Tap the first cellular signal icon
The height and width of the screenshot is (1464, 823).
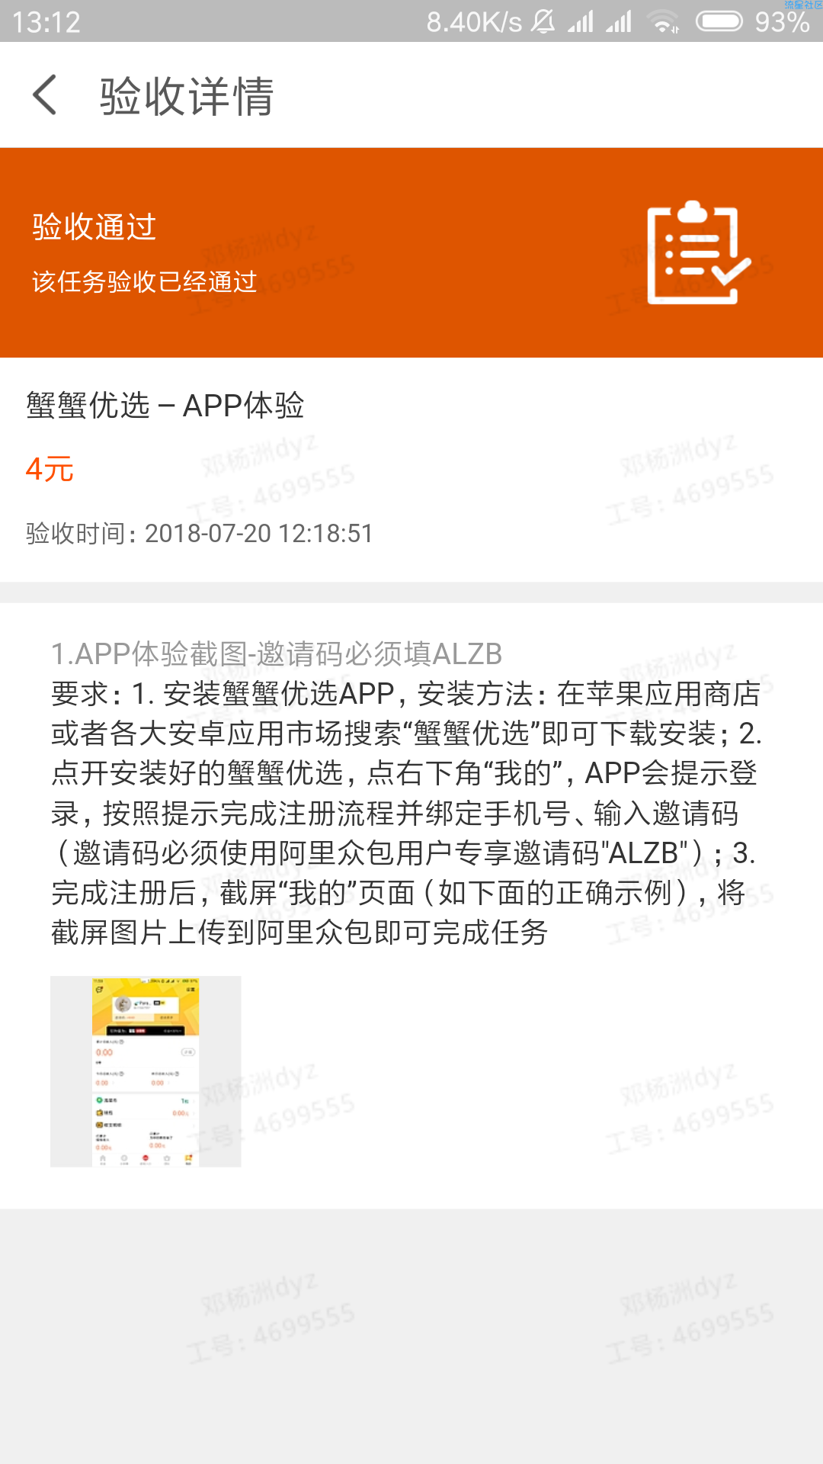pyautogui.click(x=581, y=21)
